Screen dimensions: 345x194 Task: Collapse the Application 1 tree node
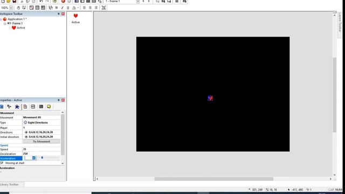point(1,19)
